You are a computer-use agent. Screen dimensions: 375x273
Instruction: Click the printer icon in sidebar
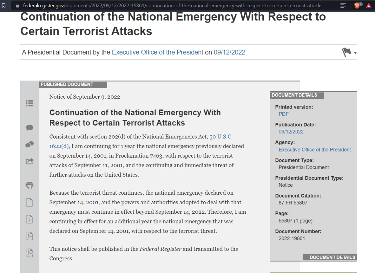pyautogui.click(x=30, y=185)
